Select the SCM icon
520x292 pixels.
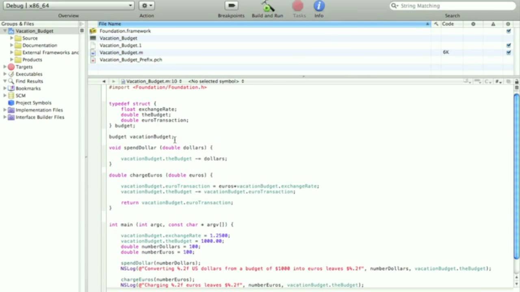[11, 96]
